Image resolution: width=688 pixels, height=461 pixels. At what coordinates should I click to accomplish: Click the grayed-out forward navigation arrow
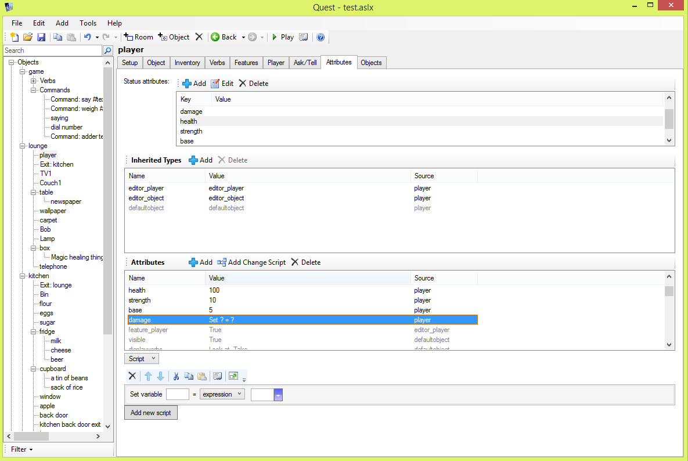coord(253,37)
